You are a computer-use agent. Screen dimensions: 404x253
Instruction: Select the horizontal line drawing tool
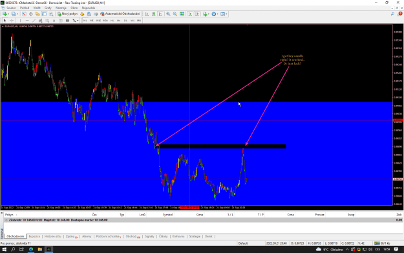27,20
